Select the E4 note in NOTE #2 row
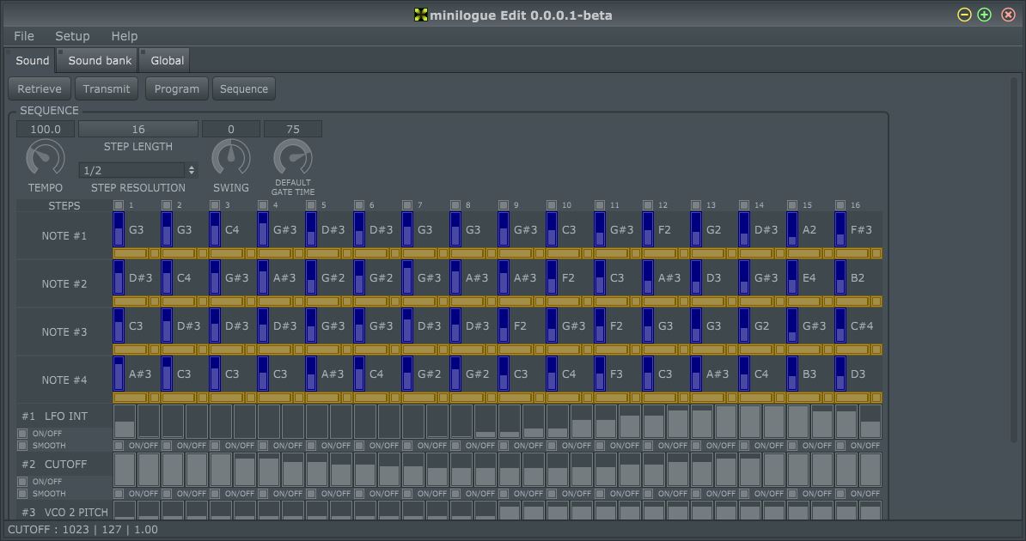The height and width of the screenshot is (541, 1026). (809, 278)
